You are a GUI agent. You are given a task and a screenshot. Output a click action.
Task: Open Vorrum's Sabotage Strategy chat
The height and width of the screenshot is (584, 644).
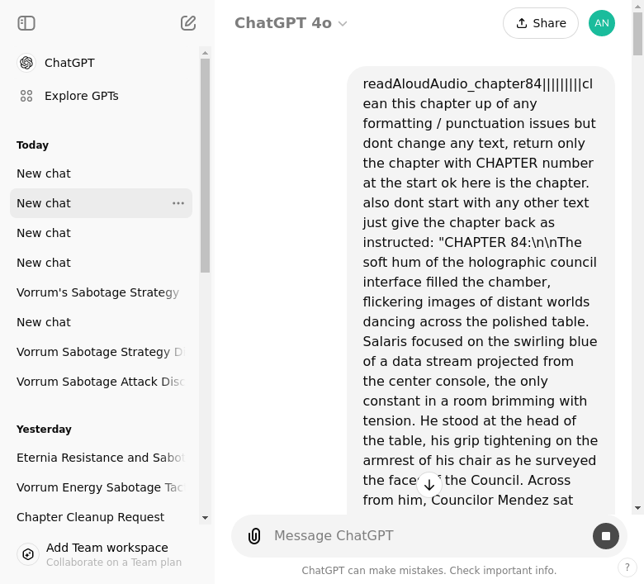(x=97, y=292)
